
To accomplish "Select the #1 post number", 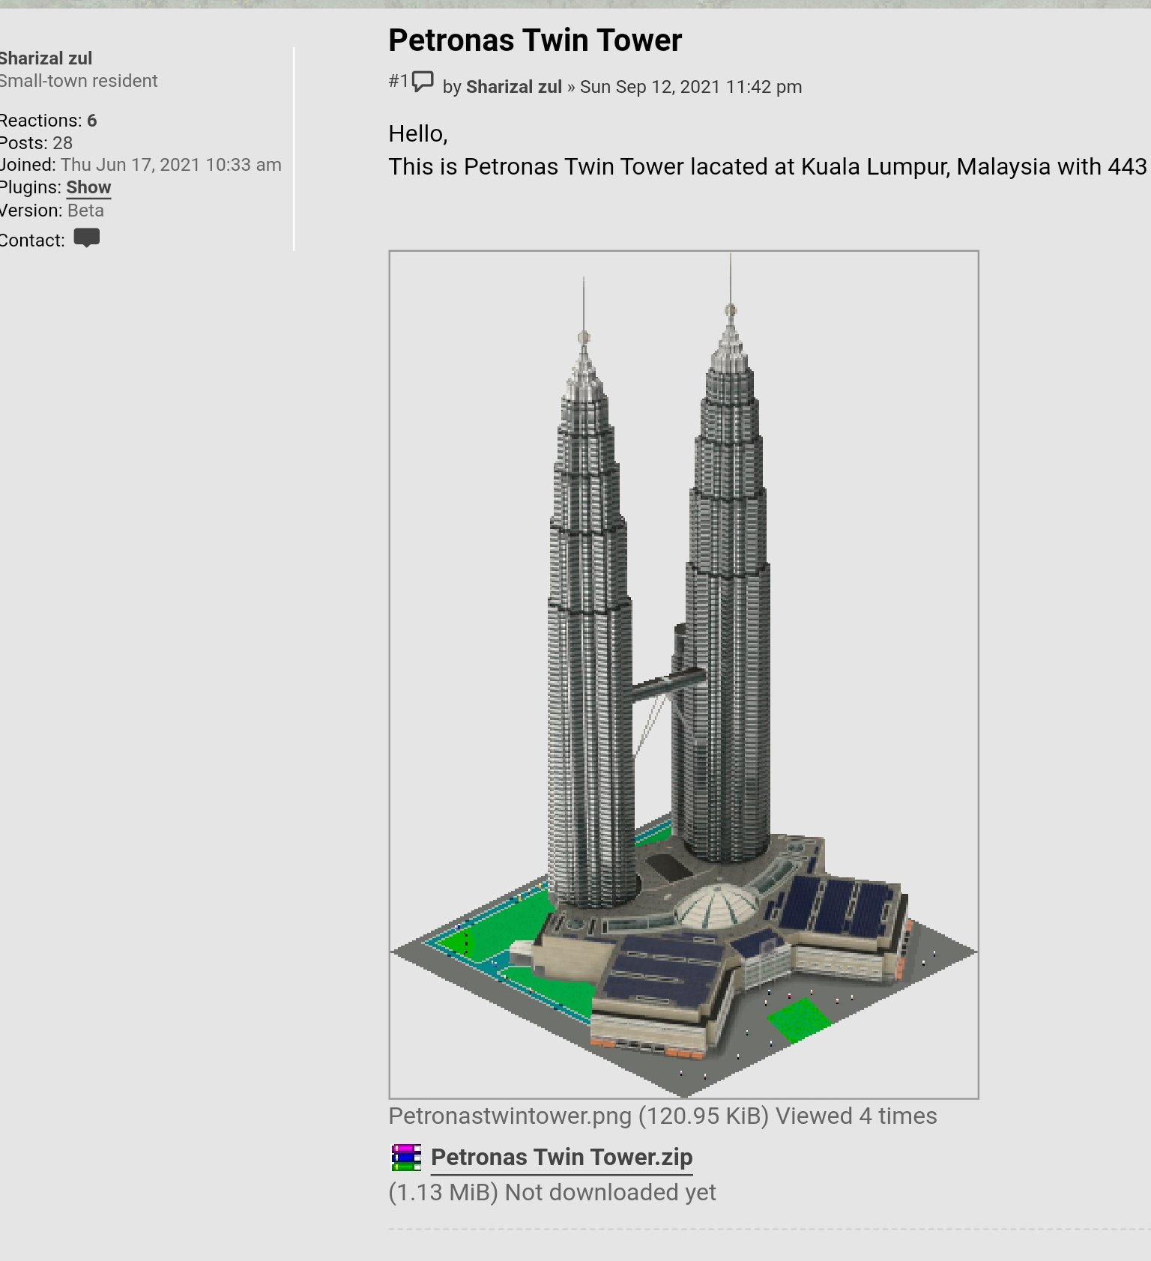I will coord(399,81).
